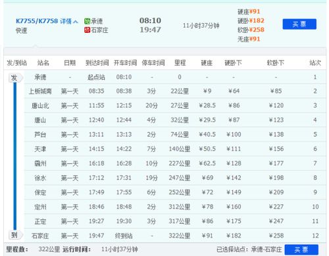Select station 承德 in the first row
The image size is (329, 256).
(x=40, y=77)
